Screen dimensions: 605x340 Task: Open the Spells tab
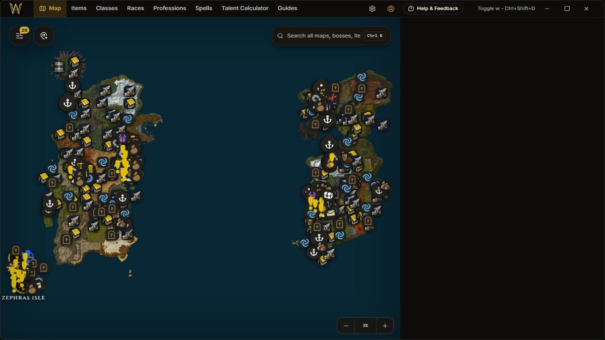point(204,9)
